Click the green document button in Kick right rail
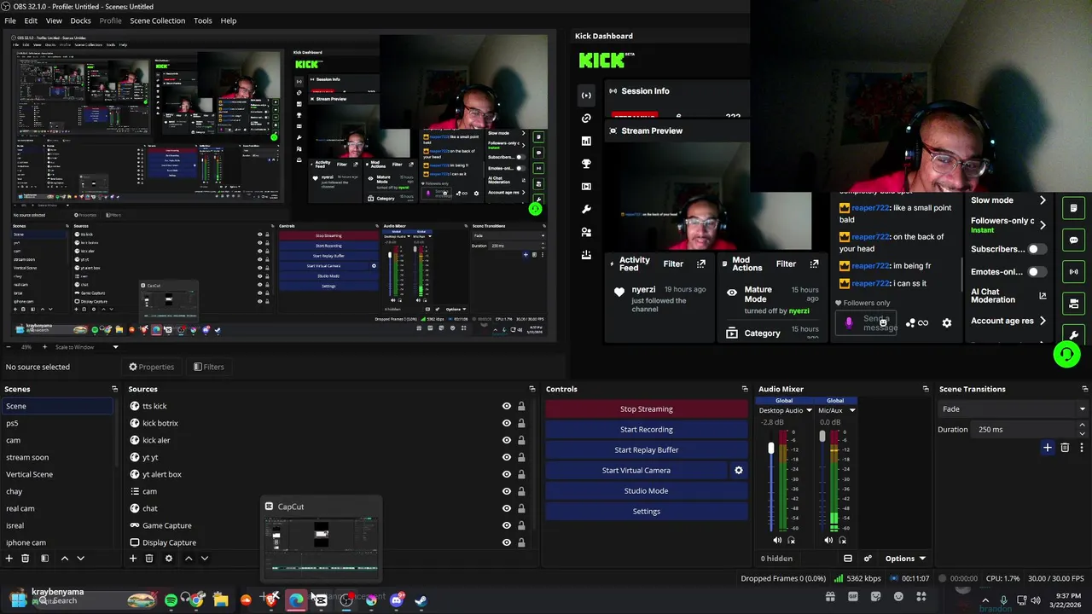1092x614 pixels. pos(1074,208)
